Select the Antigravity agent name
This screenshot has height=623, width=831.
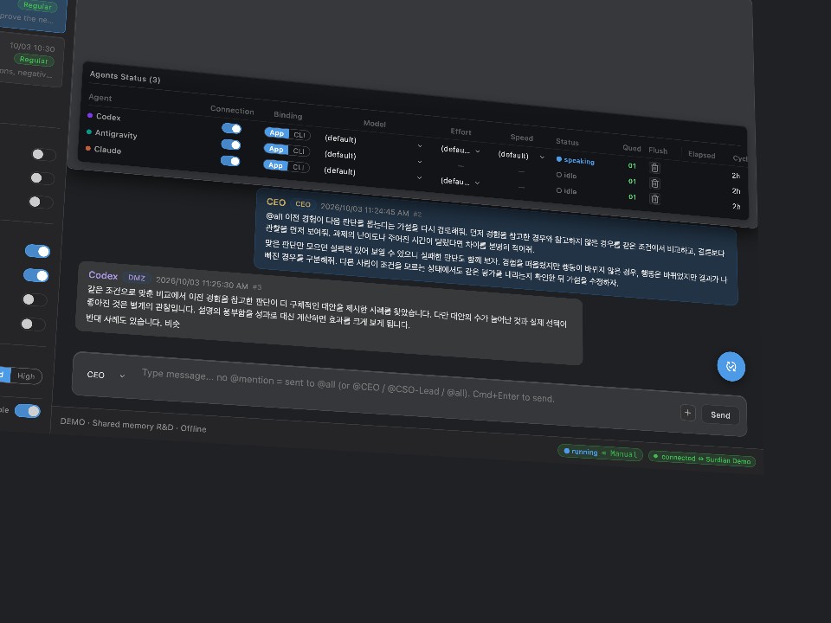(x=116, y=134)
